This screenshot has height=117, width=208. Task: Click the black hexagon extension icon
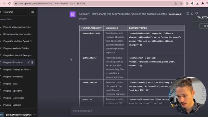pos(192,4)
